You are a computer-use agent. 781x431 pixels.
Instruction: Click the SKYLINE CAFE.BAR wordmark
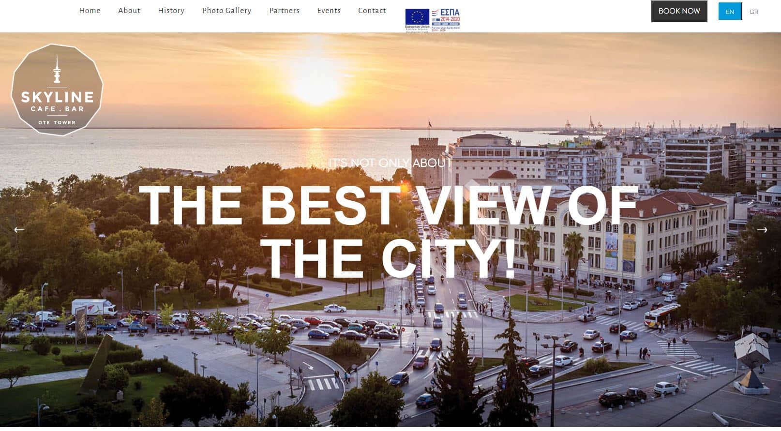pos(57,101)
